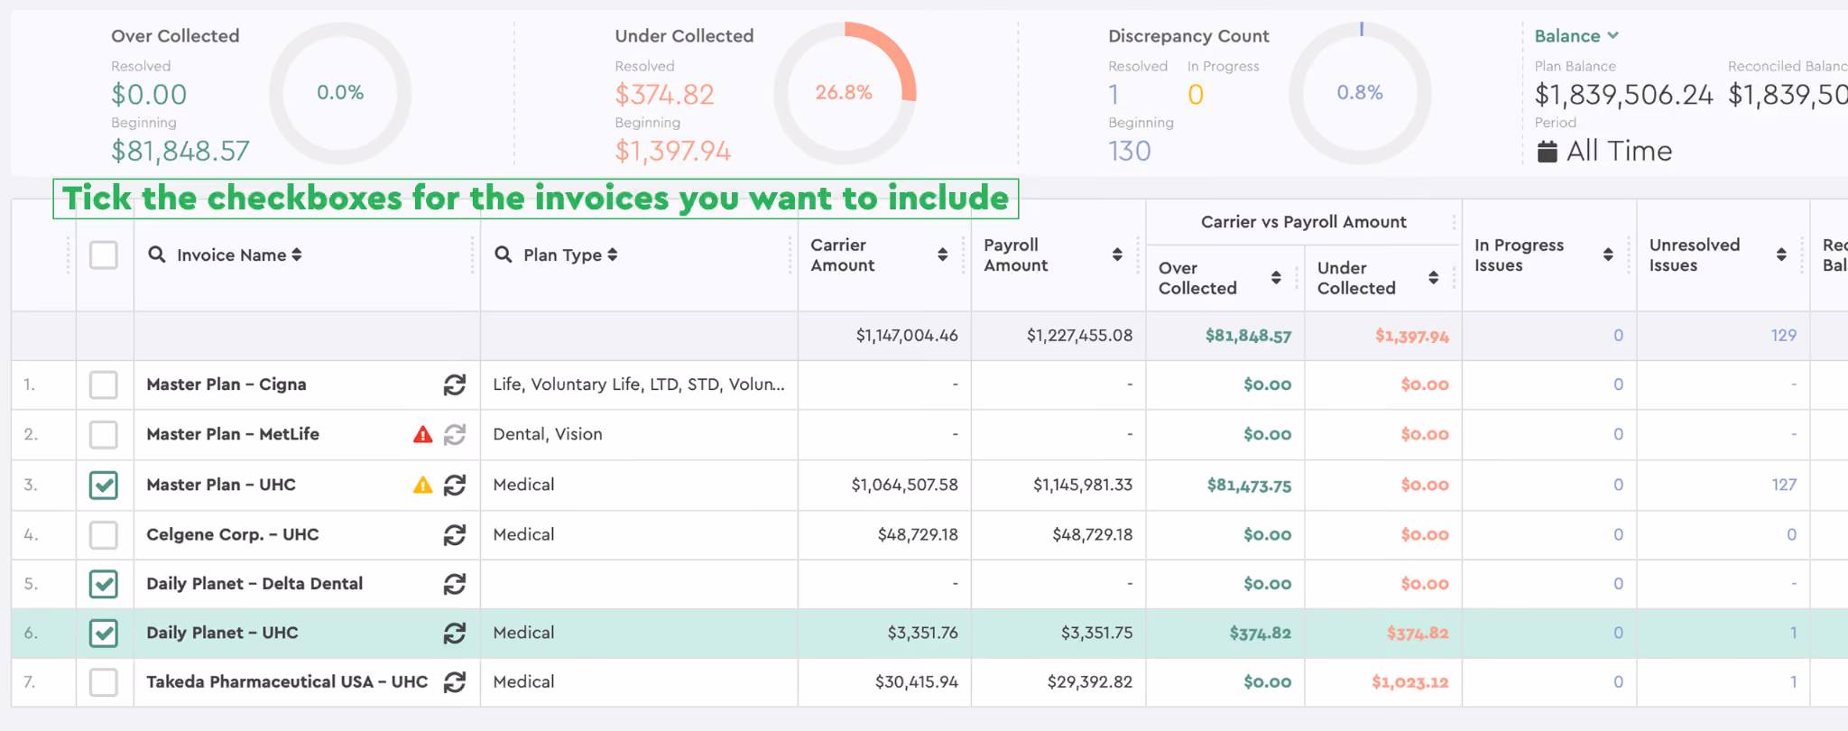1848x731 pixels.
Task: Uncheck the Master Plan – UHC checkbox
Action: pyautogui.click(x=104, y=486)
